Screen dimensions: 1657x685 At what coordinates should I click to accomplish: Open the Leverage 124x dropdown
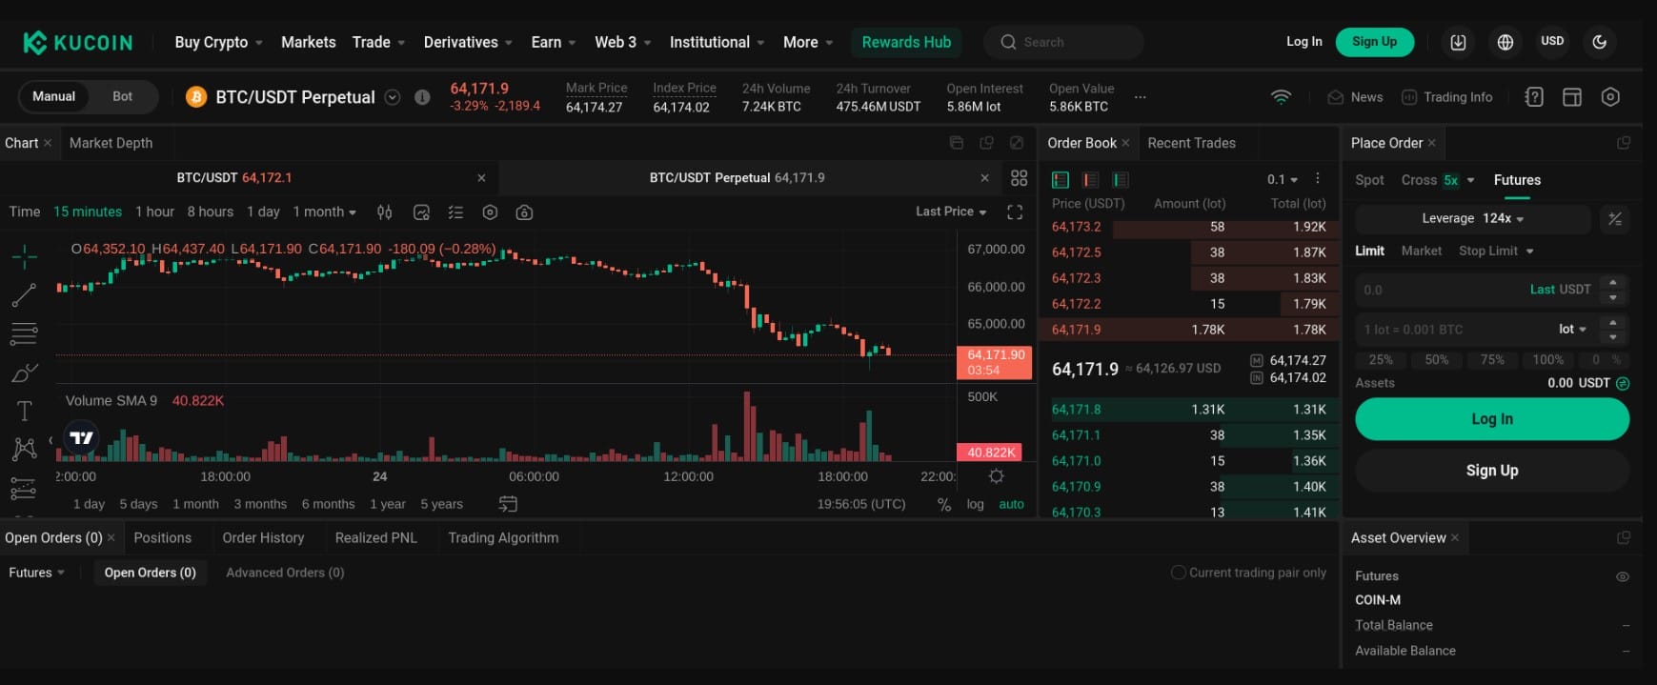(1473, 218)
